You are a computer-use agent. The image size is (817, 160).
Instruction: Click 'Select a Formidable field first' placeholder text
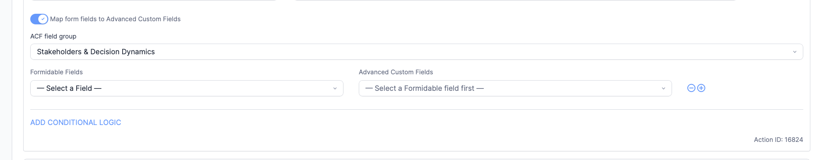coord(424,88)
